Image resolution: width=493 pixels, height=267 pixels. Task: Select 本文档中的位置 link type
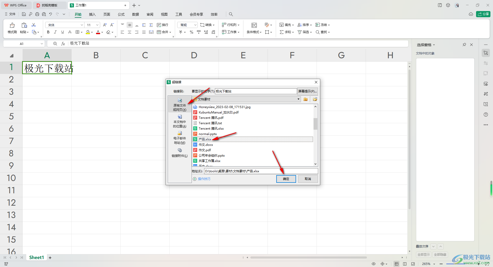(180, 121)
